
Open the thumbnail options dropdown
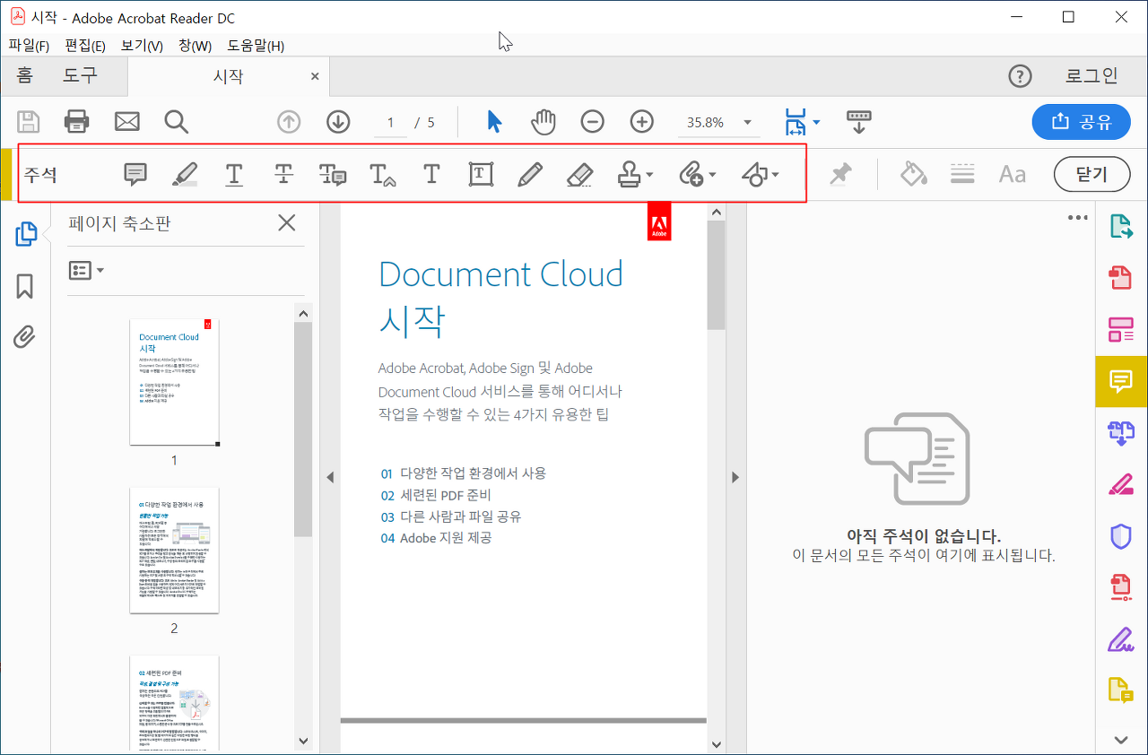click(x=87, y=270)
